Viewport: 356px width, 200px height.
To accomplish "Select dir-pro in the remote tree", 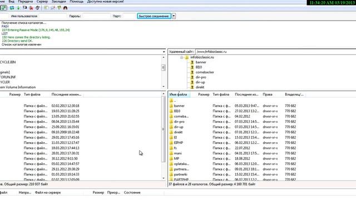I will click(x=201, y=77).
